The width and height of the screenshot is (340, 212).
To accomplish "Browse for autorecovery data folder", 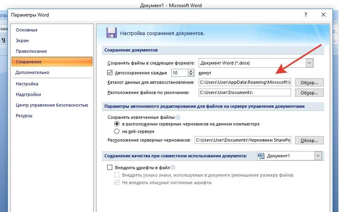I will pos(309,83).
